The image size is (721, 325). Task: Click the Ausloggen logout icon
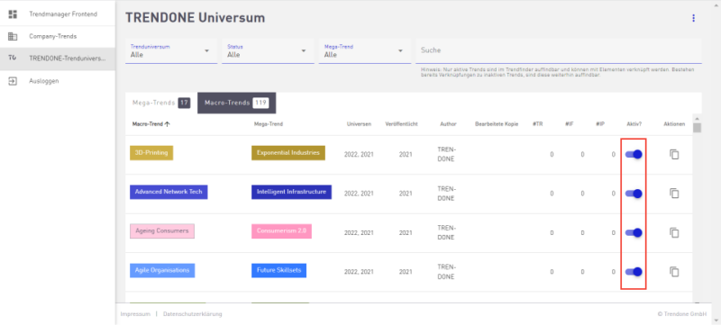13,81
